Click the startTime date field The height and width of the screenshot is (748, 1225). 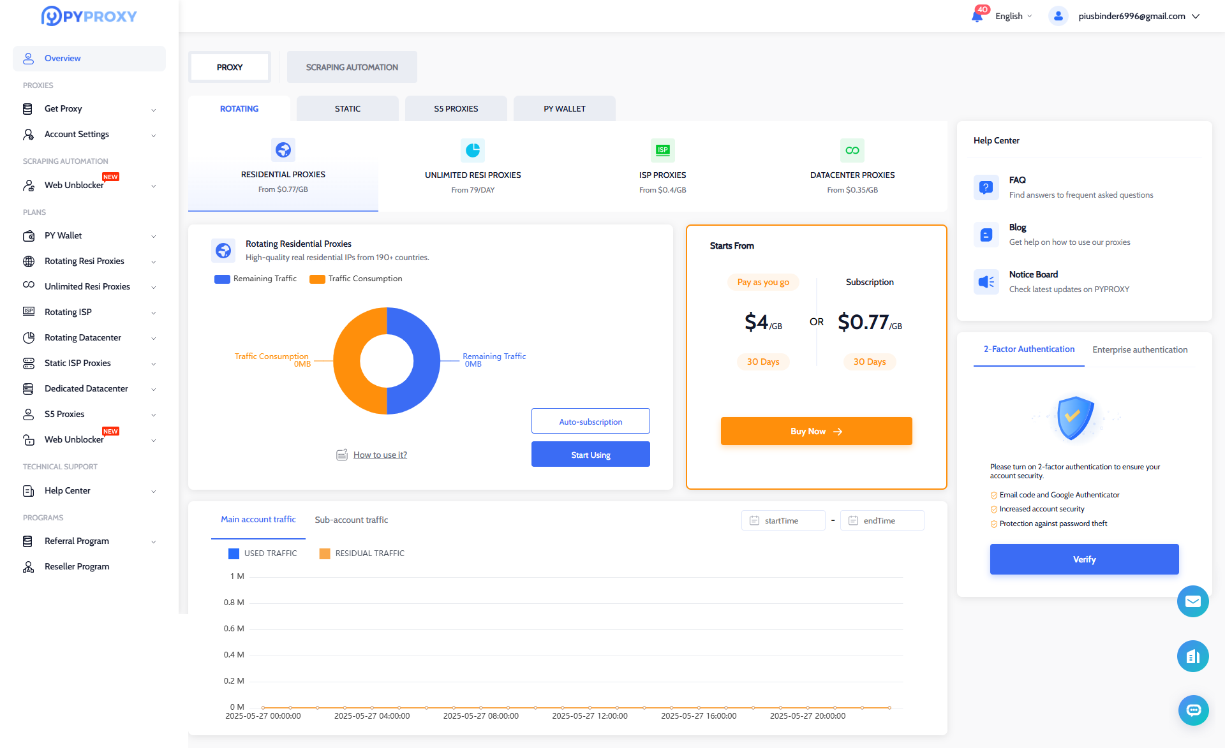tap(783, 520)
